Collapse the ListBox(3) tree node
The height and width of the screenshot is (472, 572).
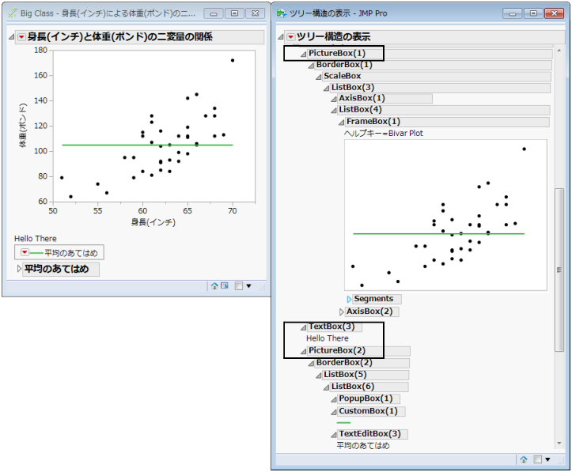pos(326,89)
